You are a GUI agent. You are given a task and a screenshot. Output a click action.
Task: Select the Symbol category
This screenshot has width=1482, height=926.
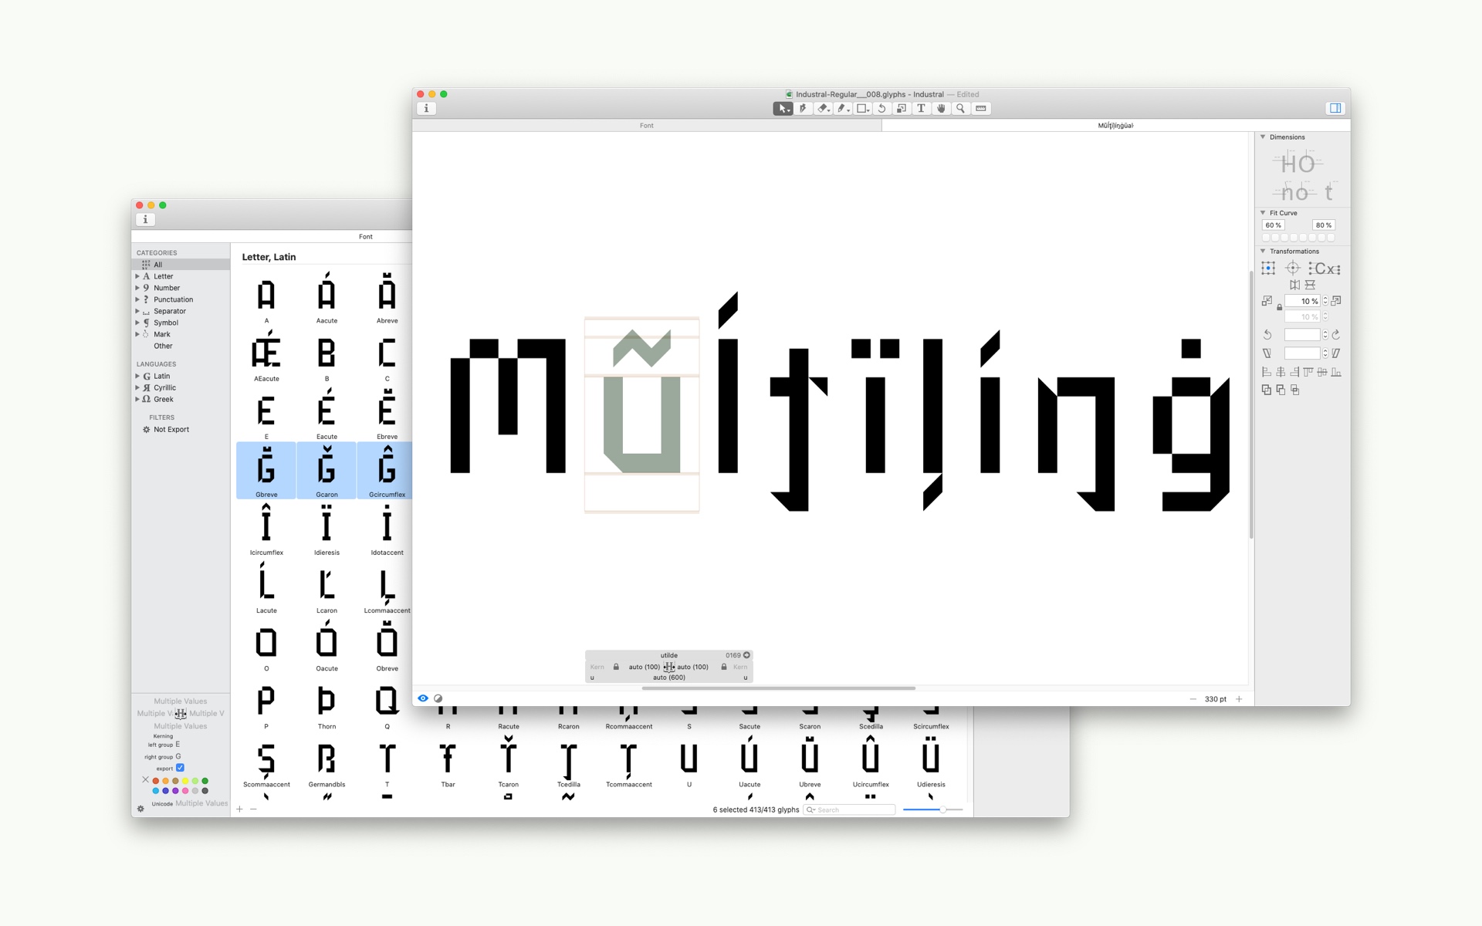point(181,323)
